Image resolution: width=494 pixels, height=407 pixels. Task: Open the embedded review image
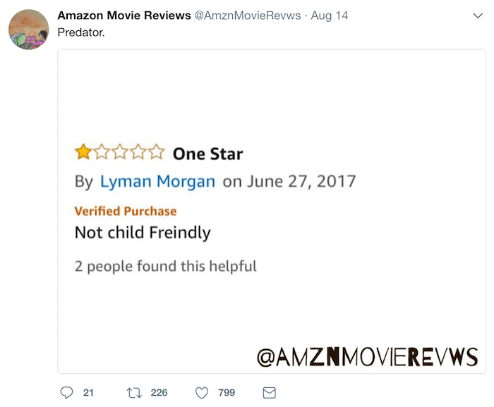[x=272, y=212]
